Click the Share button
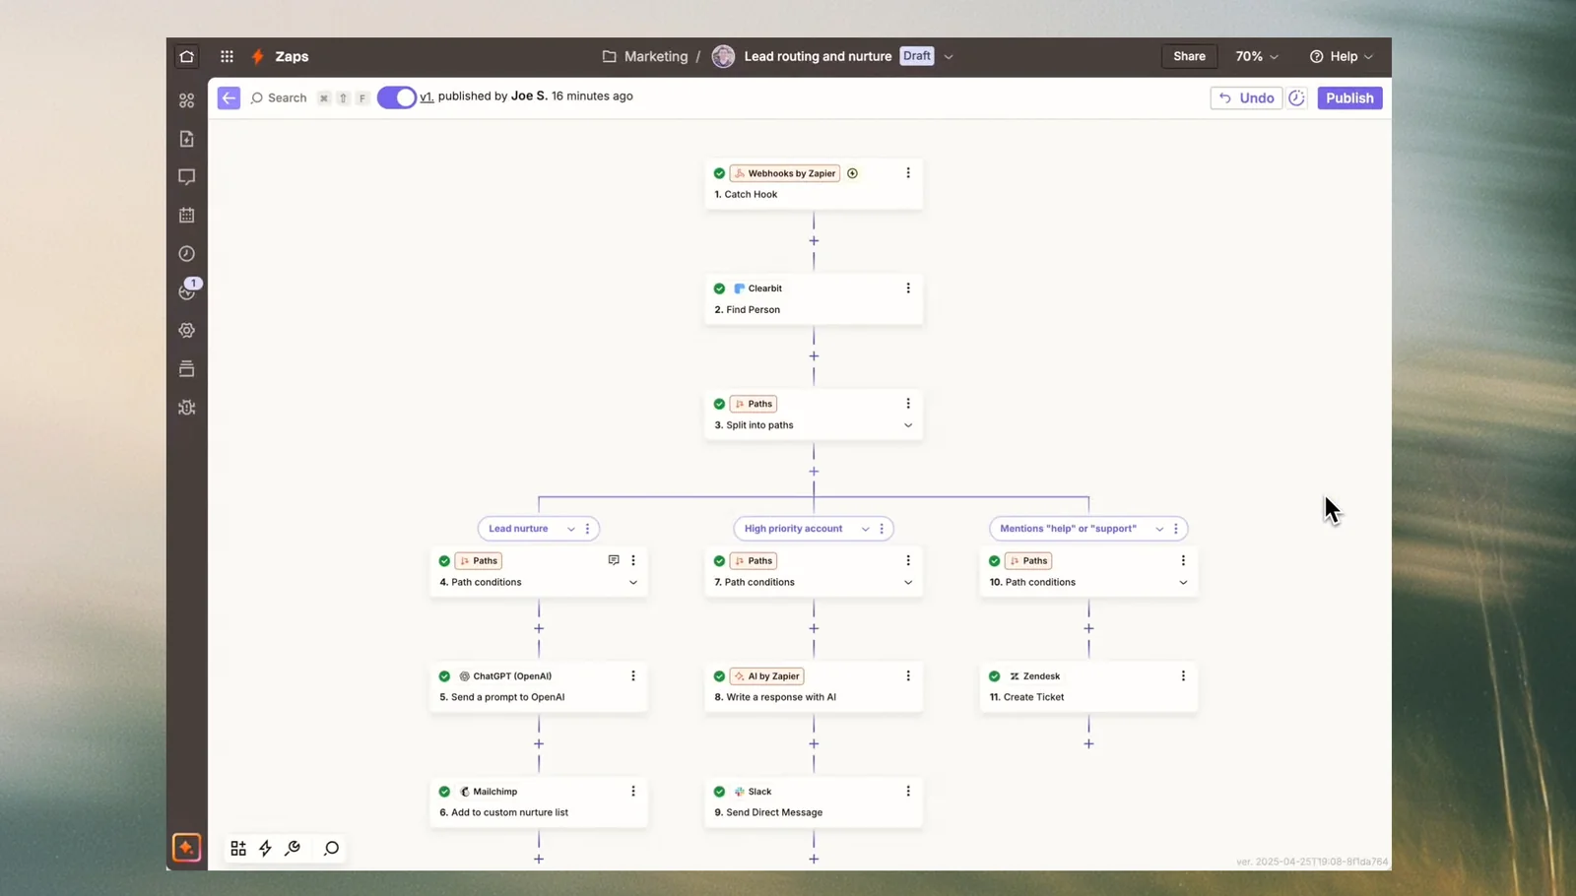The image size is (1576, 896). (1189, 56)
